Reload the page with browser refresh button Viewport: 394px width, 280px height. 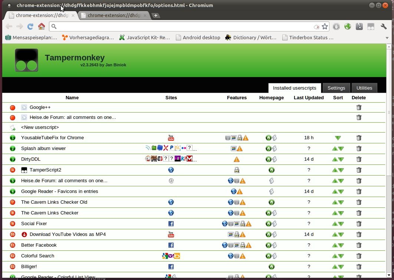(30, 26)
